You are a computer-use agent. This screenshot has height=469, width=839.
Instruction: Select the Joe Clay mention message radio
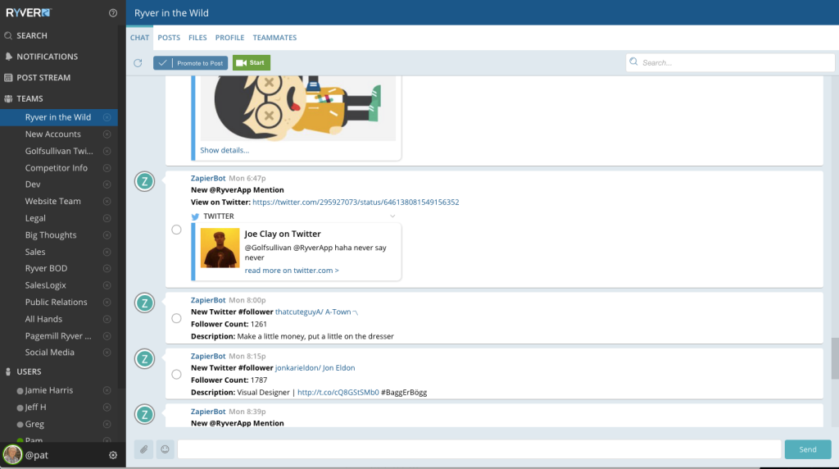click(177, 230)
